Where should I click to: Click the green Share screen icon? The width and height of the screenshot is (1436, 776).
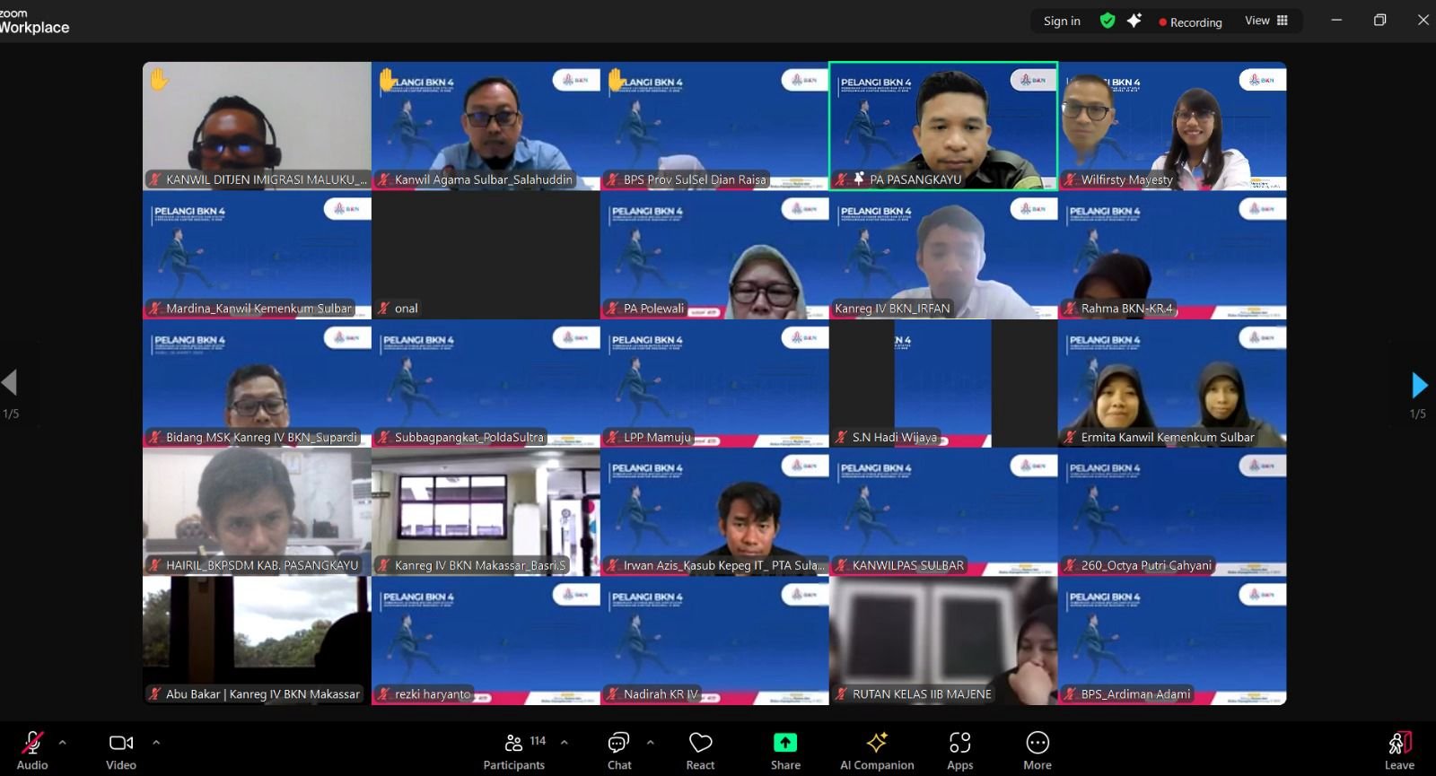784,743
